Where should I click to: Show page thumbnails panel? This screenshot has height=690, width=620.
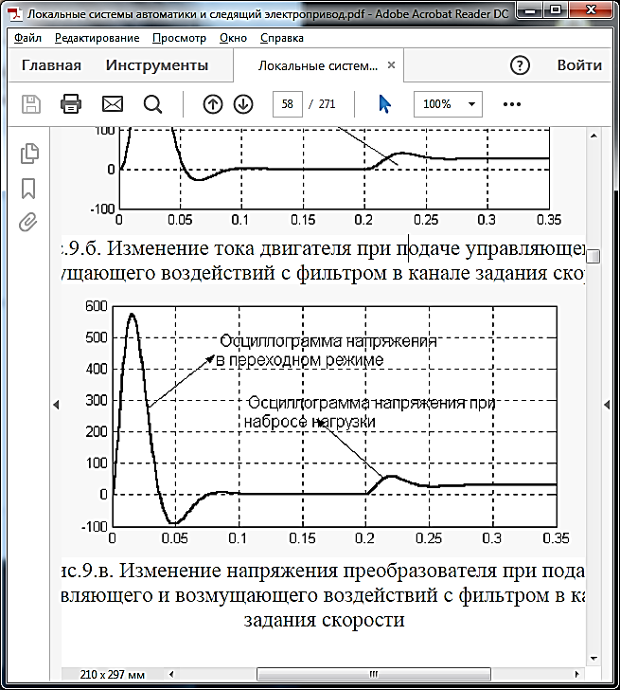(x=29, y=154)
